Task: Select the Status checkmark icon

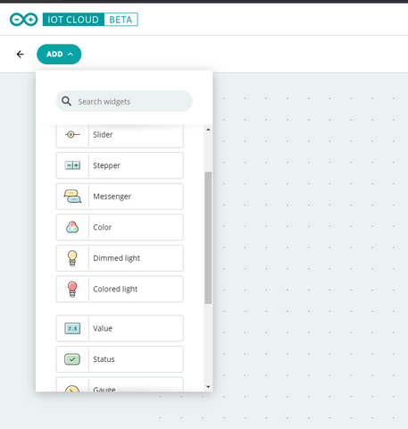Action: [x=72, y=359]
